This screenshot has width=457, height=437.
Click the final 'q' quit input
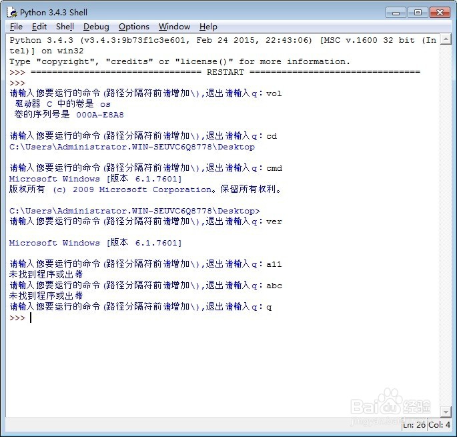click(269, 307)
